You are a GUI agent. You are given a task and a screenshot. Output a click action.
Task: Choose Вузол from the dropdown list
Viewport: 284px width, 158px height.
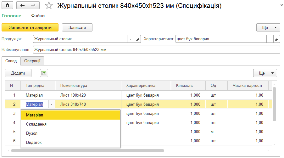click(71, 133)
